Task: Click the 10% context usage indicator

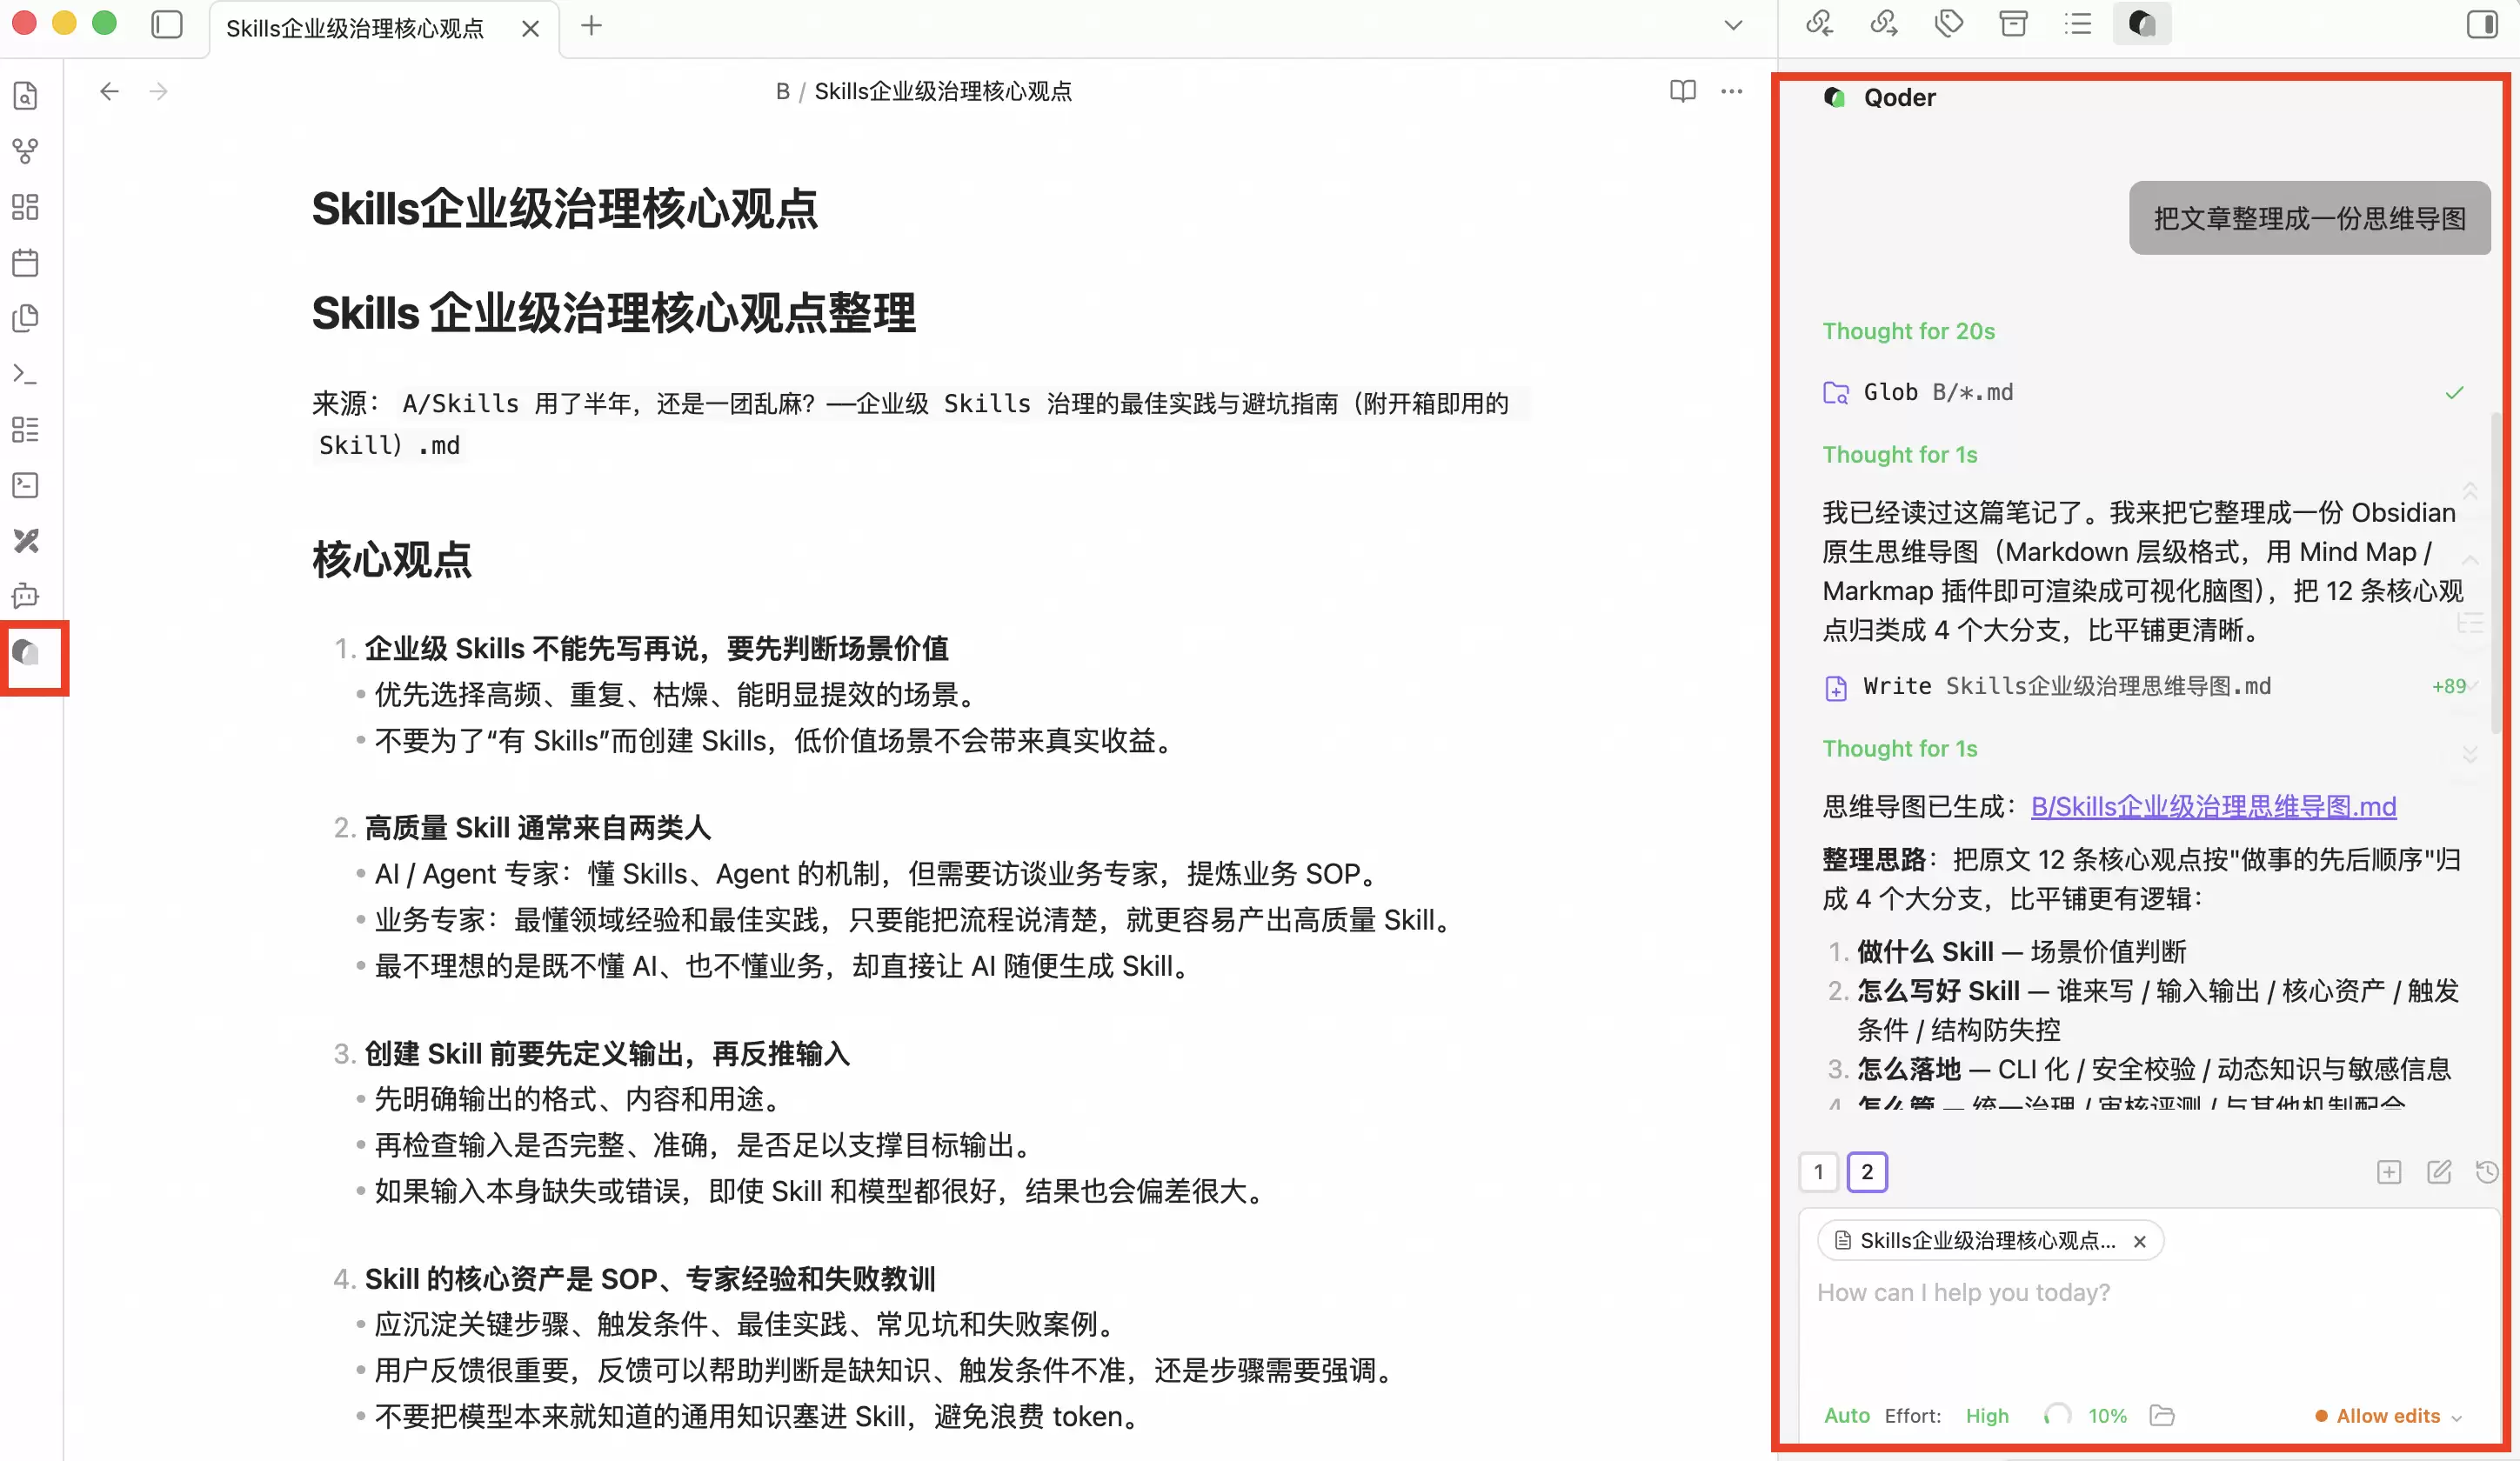Action: click(2107, 1415)
